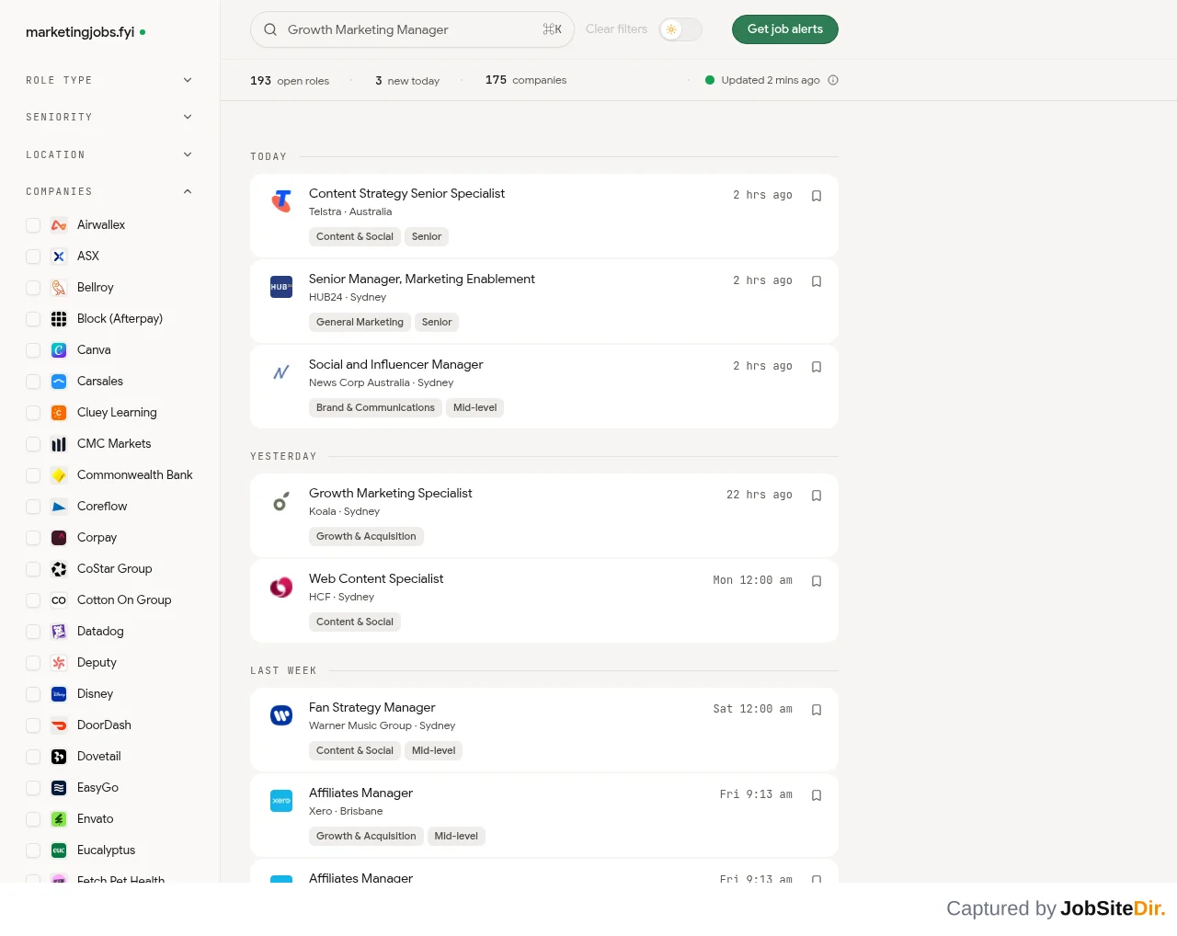Check the Airwallex company filter
This screenshot has width=1177, height=936.
(x=33, y=225)
